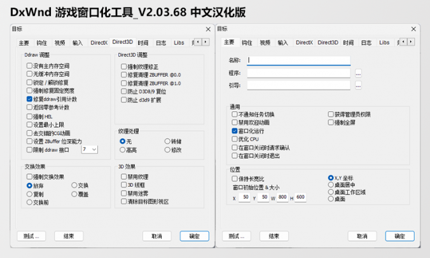This screenshot has height=258, width=430.
Task: Check 强制纹理修正 option
Action: 123,67
